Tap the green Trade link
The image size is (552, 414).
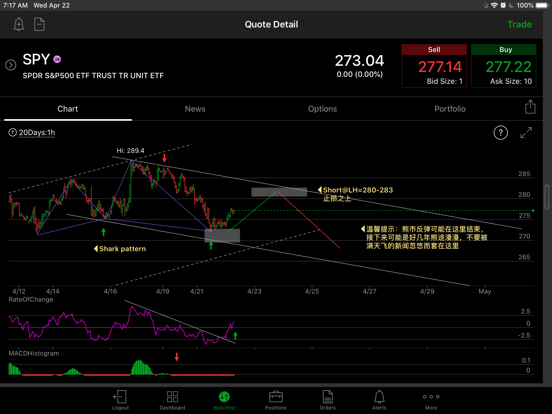click(519, 25)
